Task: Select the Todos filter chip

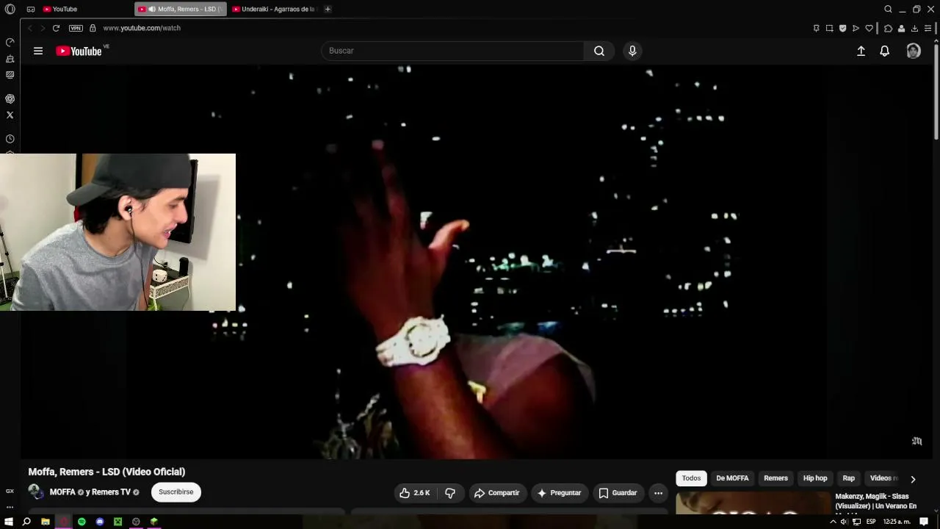Action: 691,478
